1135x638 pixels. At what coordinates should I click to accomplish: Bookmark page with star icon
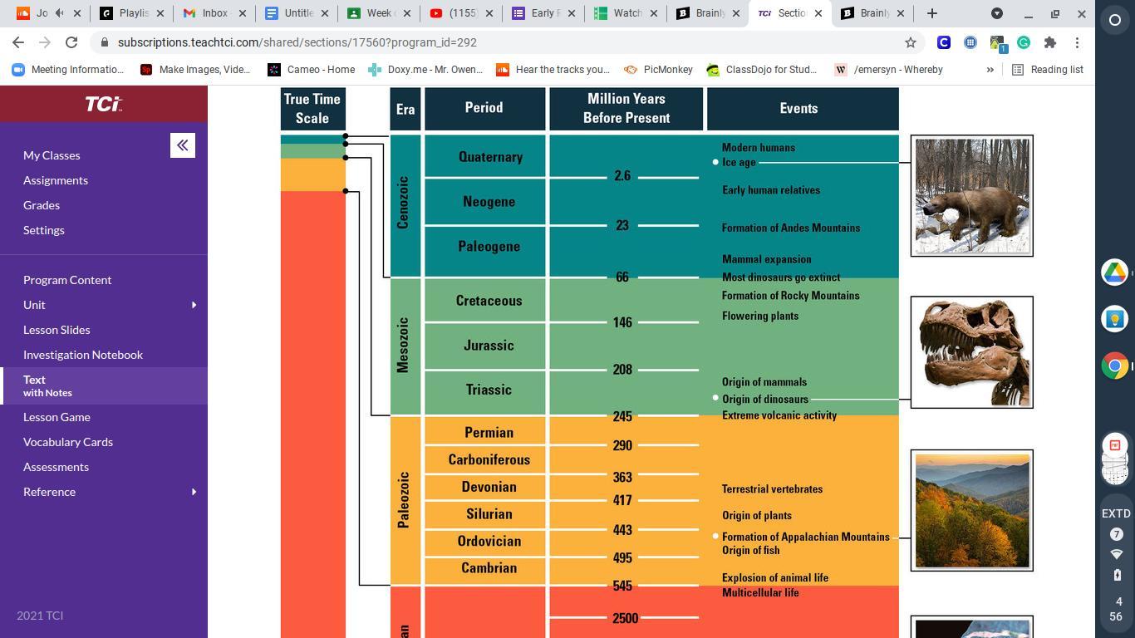[x=910, y=42]
